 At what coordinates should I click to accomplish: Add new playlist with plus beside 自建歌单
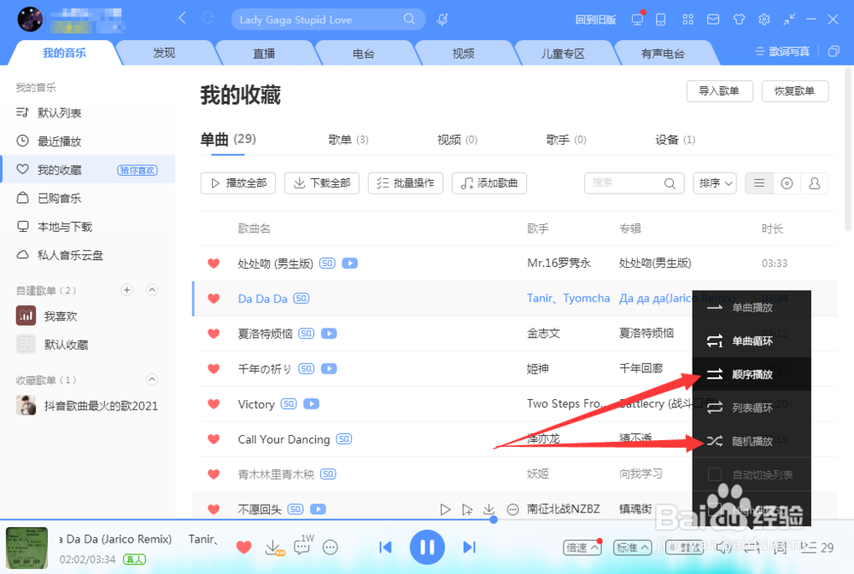pos(127,290)
